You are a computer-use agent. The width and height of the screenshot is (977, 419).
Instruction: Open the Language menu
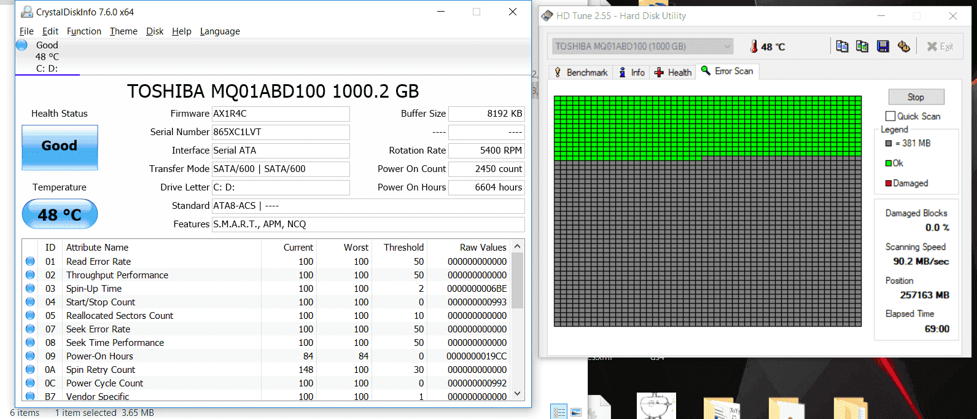220,31
